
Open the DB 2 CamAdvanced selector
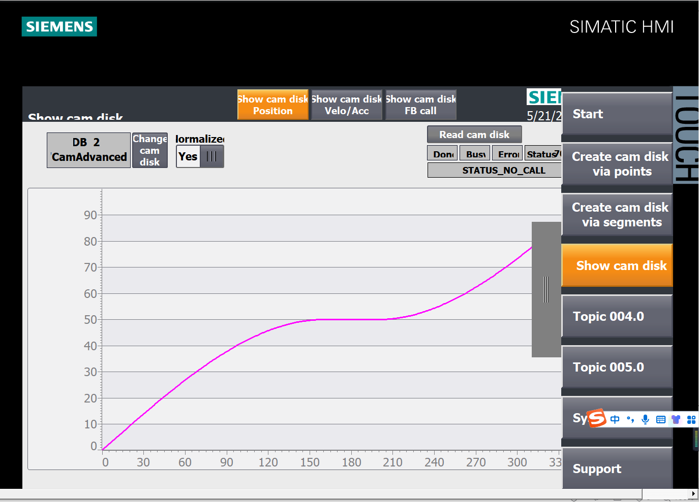click(x=88, y=150)
